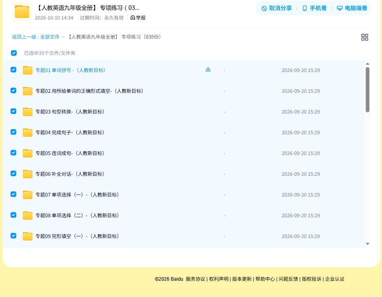Open folder name 专题08 单项选择（二）
The image size is (382, 297).
point(77,215)
